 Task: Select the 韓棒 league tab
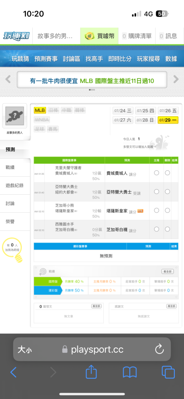pos(80,111)
